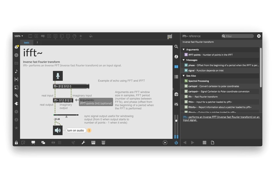The image size is (275, 186).
Task: Open fftin~ reference entry
Action: 220,102
